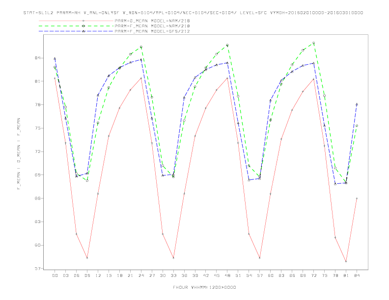Click the red solid legend line sample
The image size is (389, 300).
[76, 21]
